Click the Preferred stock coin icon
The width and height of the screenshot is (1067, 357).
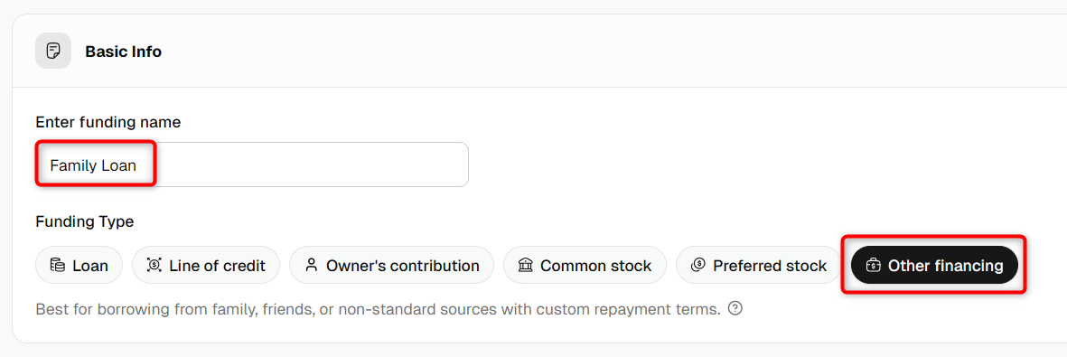click(697, 265)
